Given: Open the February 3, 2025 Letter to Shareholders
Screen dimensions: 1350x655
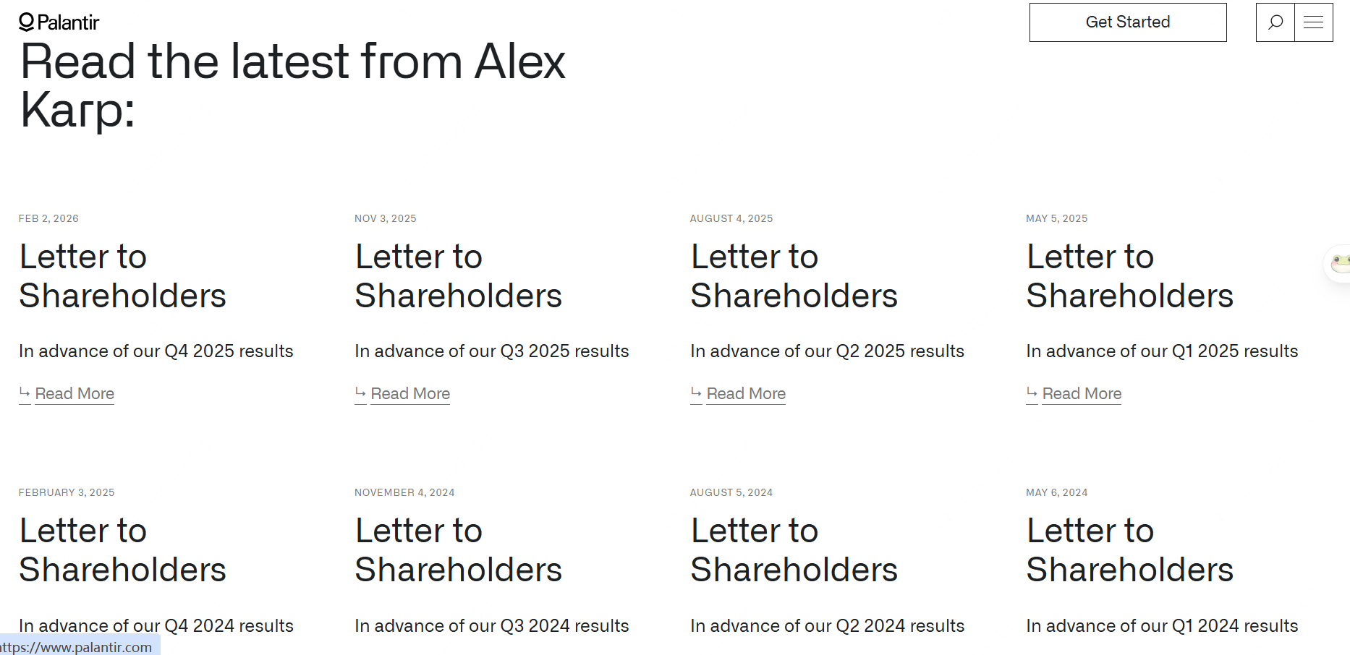Looking at the screenshot, I should point(122,550).
